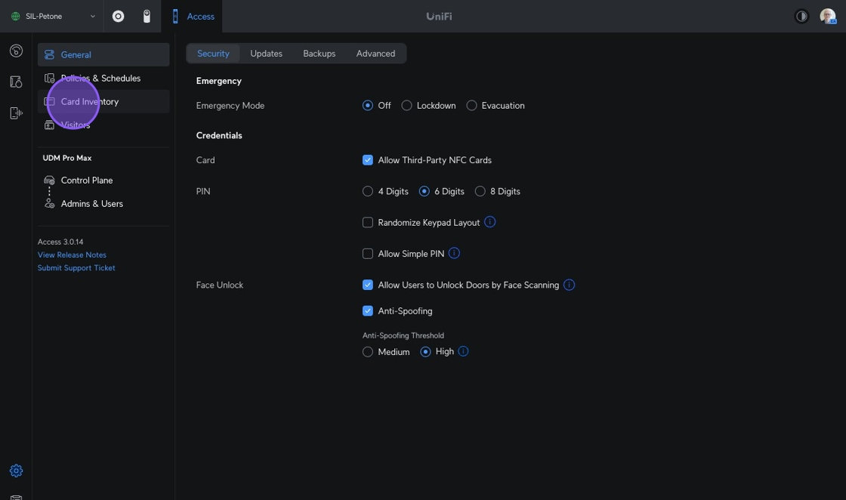Image resolution: width=846 pixels, height=500 pixels.
Task: Uncheck Allow Third-Party NFC Cards
Action: pyautogui.click(x=368, y=160)
